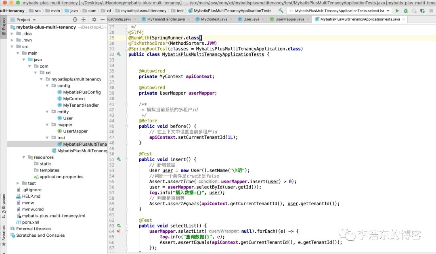The width and height of the screenshot is (436, 254).
Task: Click the lambda gutter marker on line 64
Action: [x=119, y=231]
